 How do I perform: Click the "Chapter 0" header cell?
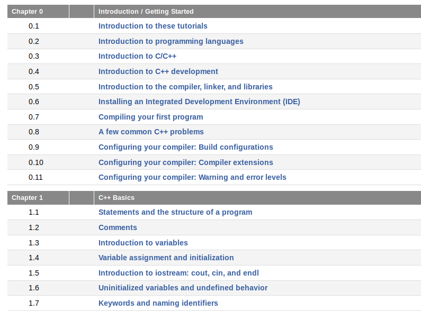pyautogui.click(x=28, y=11)
